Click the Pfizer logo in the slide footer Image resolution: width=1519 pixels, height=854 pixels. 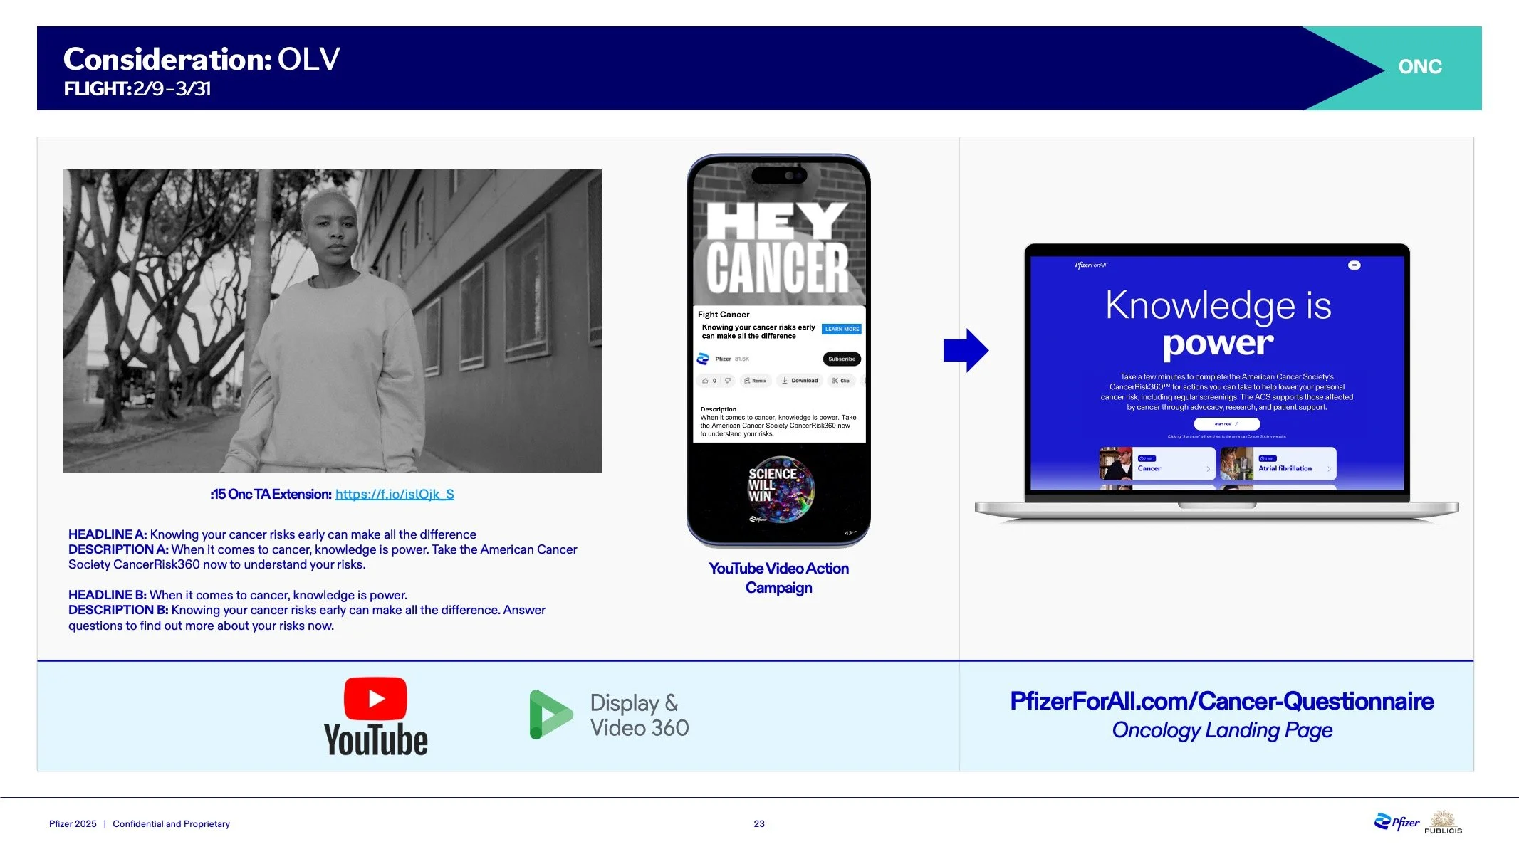point(1397,823)
